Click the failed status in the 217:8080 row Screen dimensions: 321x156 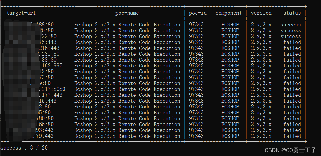pos(292,89)
